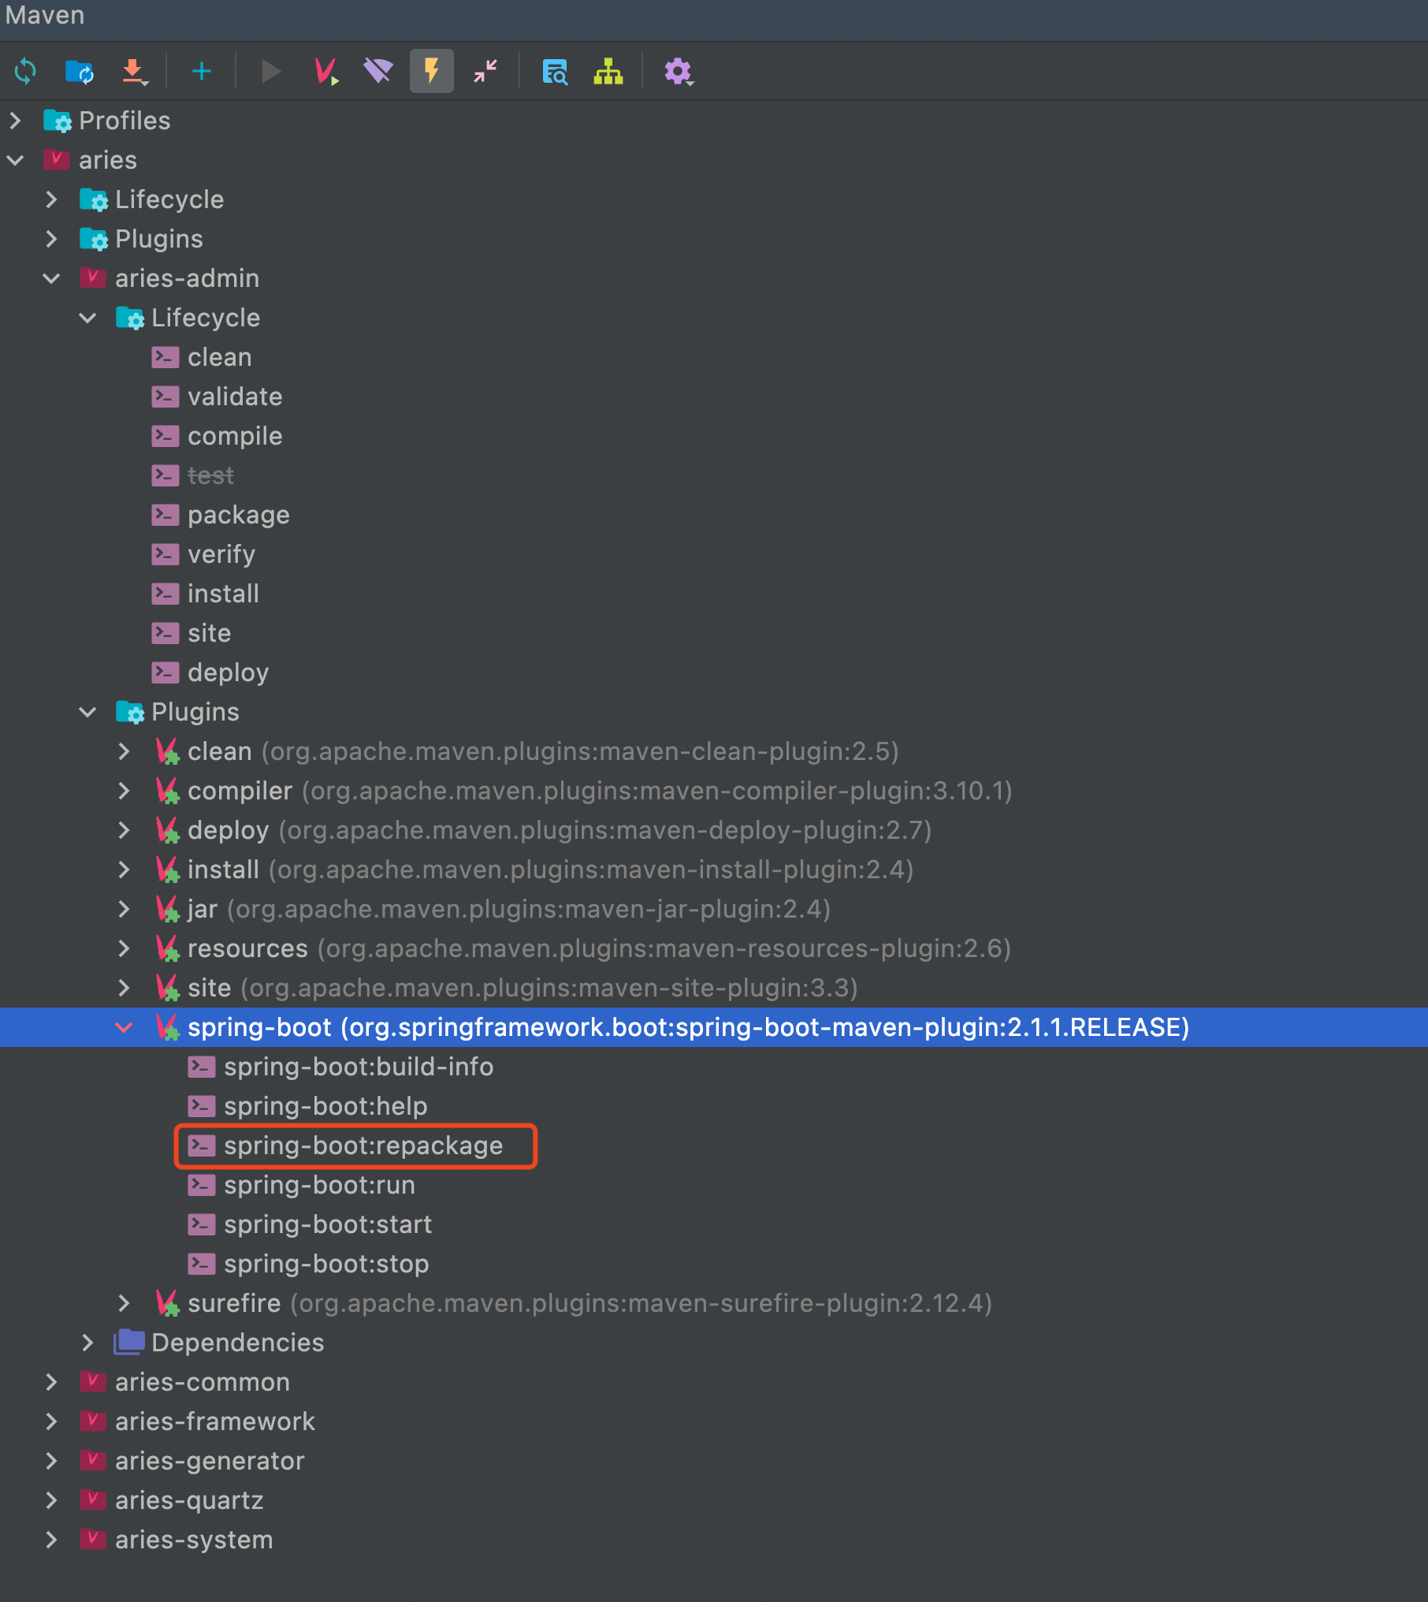The height and width of the screenshot is (1602, 1428).
Task: Click the green Run Maven Build arrow
Action: point(271,72)
